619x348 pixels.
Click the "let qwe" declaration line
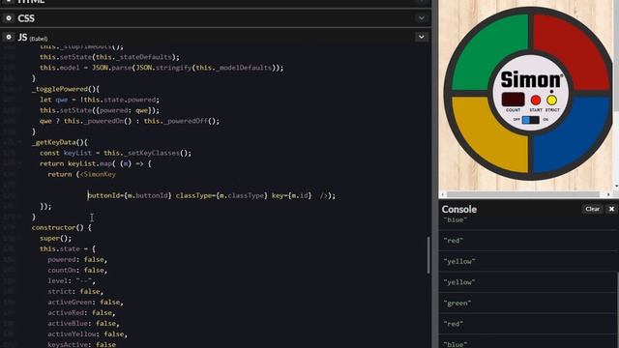(100, 100)
